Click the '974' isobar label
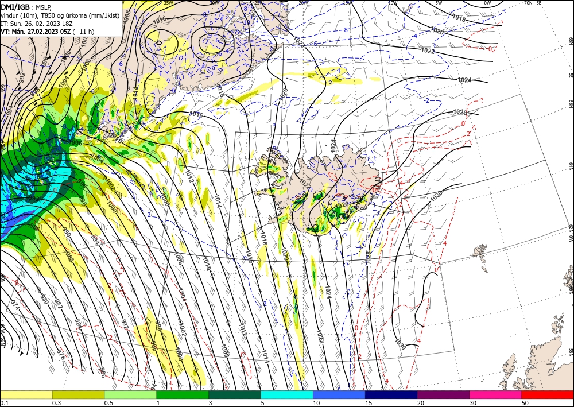Screen dimensions: 574x407 tap(15, 304)
